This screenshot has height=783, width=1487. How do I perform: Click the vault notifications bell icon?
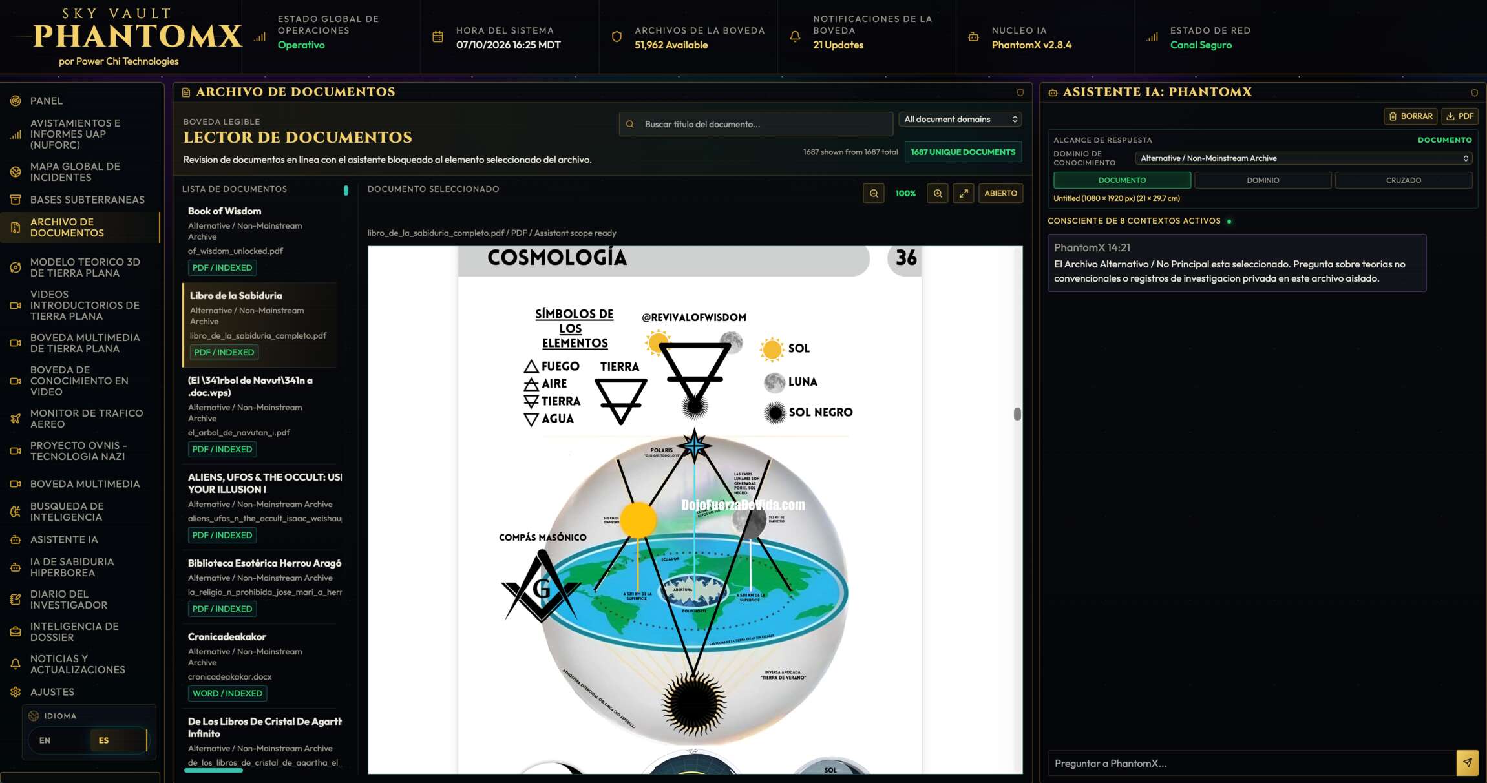(x=795, y=37)
